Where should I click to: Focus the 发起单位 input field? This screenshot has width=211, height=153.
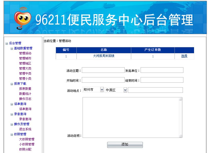162,70
